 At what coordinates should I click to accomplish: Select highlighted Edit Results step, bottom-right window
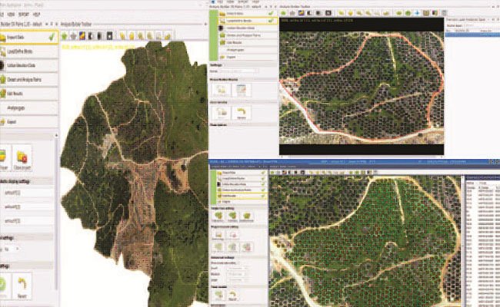242,196
